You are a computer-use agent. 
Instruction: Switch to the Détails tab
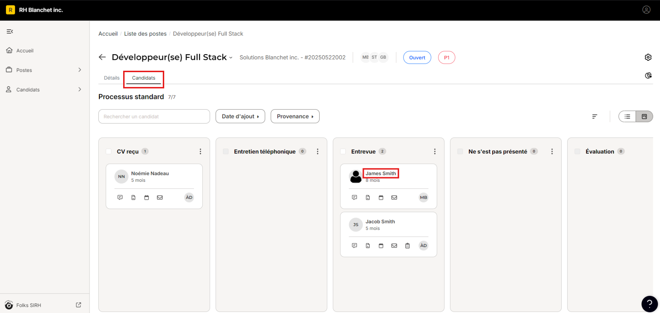(111, 78)
